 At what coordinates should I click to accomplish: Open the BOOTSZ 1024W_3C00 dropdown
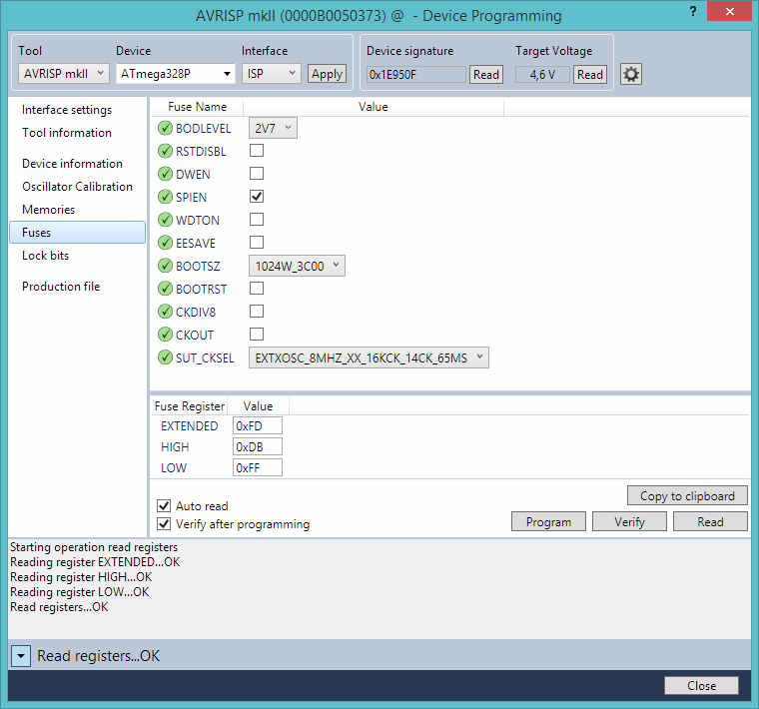(x=297, y=266)
